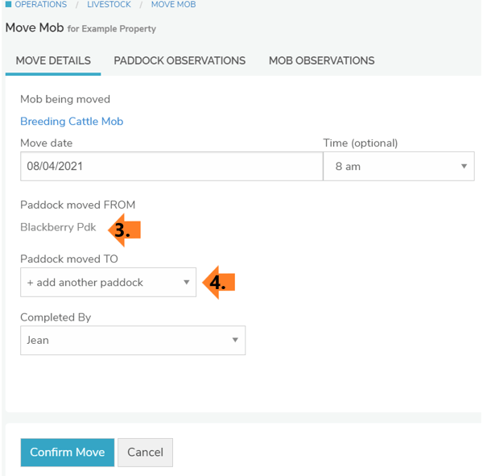Click the arrow beside add another paddock
This screenshot has width=483, height=476.
point(186,283)
